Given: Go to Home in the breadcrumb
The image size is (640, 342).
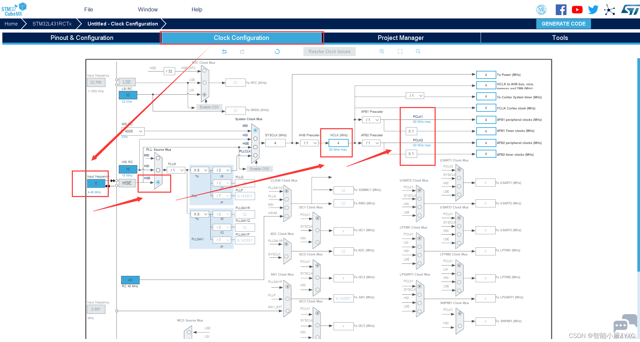Looking at the screenshot, I should tap(11, 24).
